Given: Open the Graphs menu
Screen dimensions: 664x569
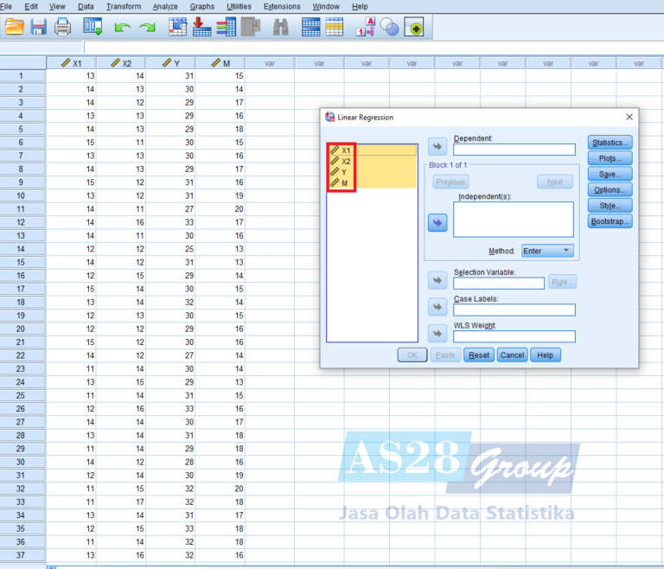Looking at the screenshot, I should (x=201, y=6).
